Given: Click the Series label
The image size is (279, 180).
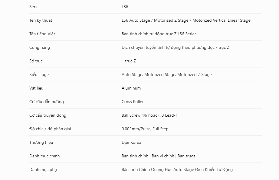Looking at the screenshot, I should click(x=35, y=7).
